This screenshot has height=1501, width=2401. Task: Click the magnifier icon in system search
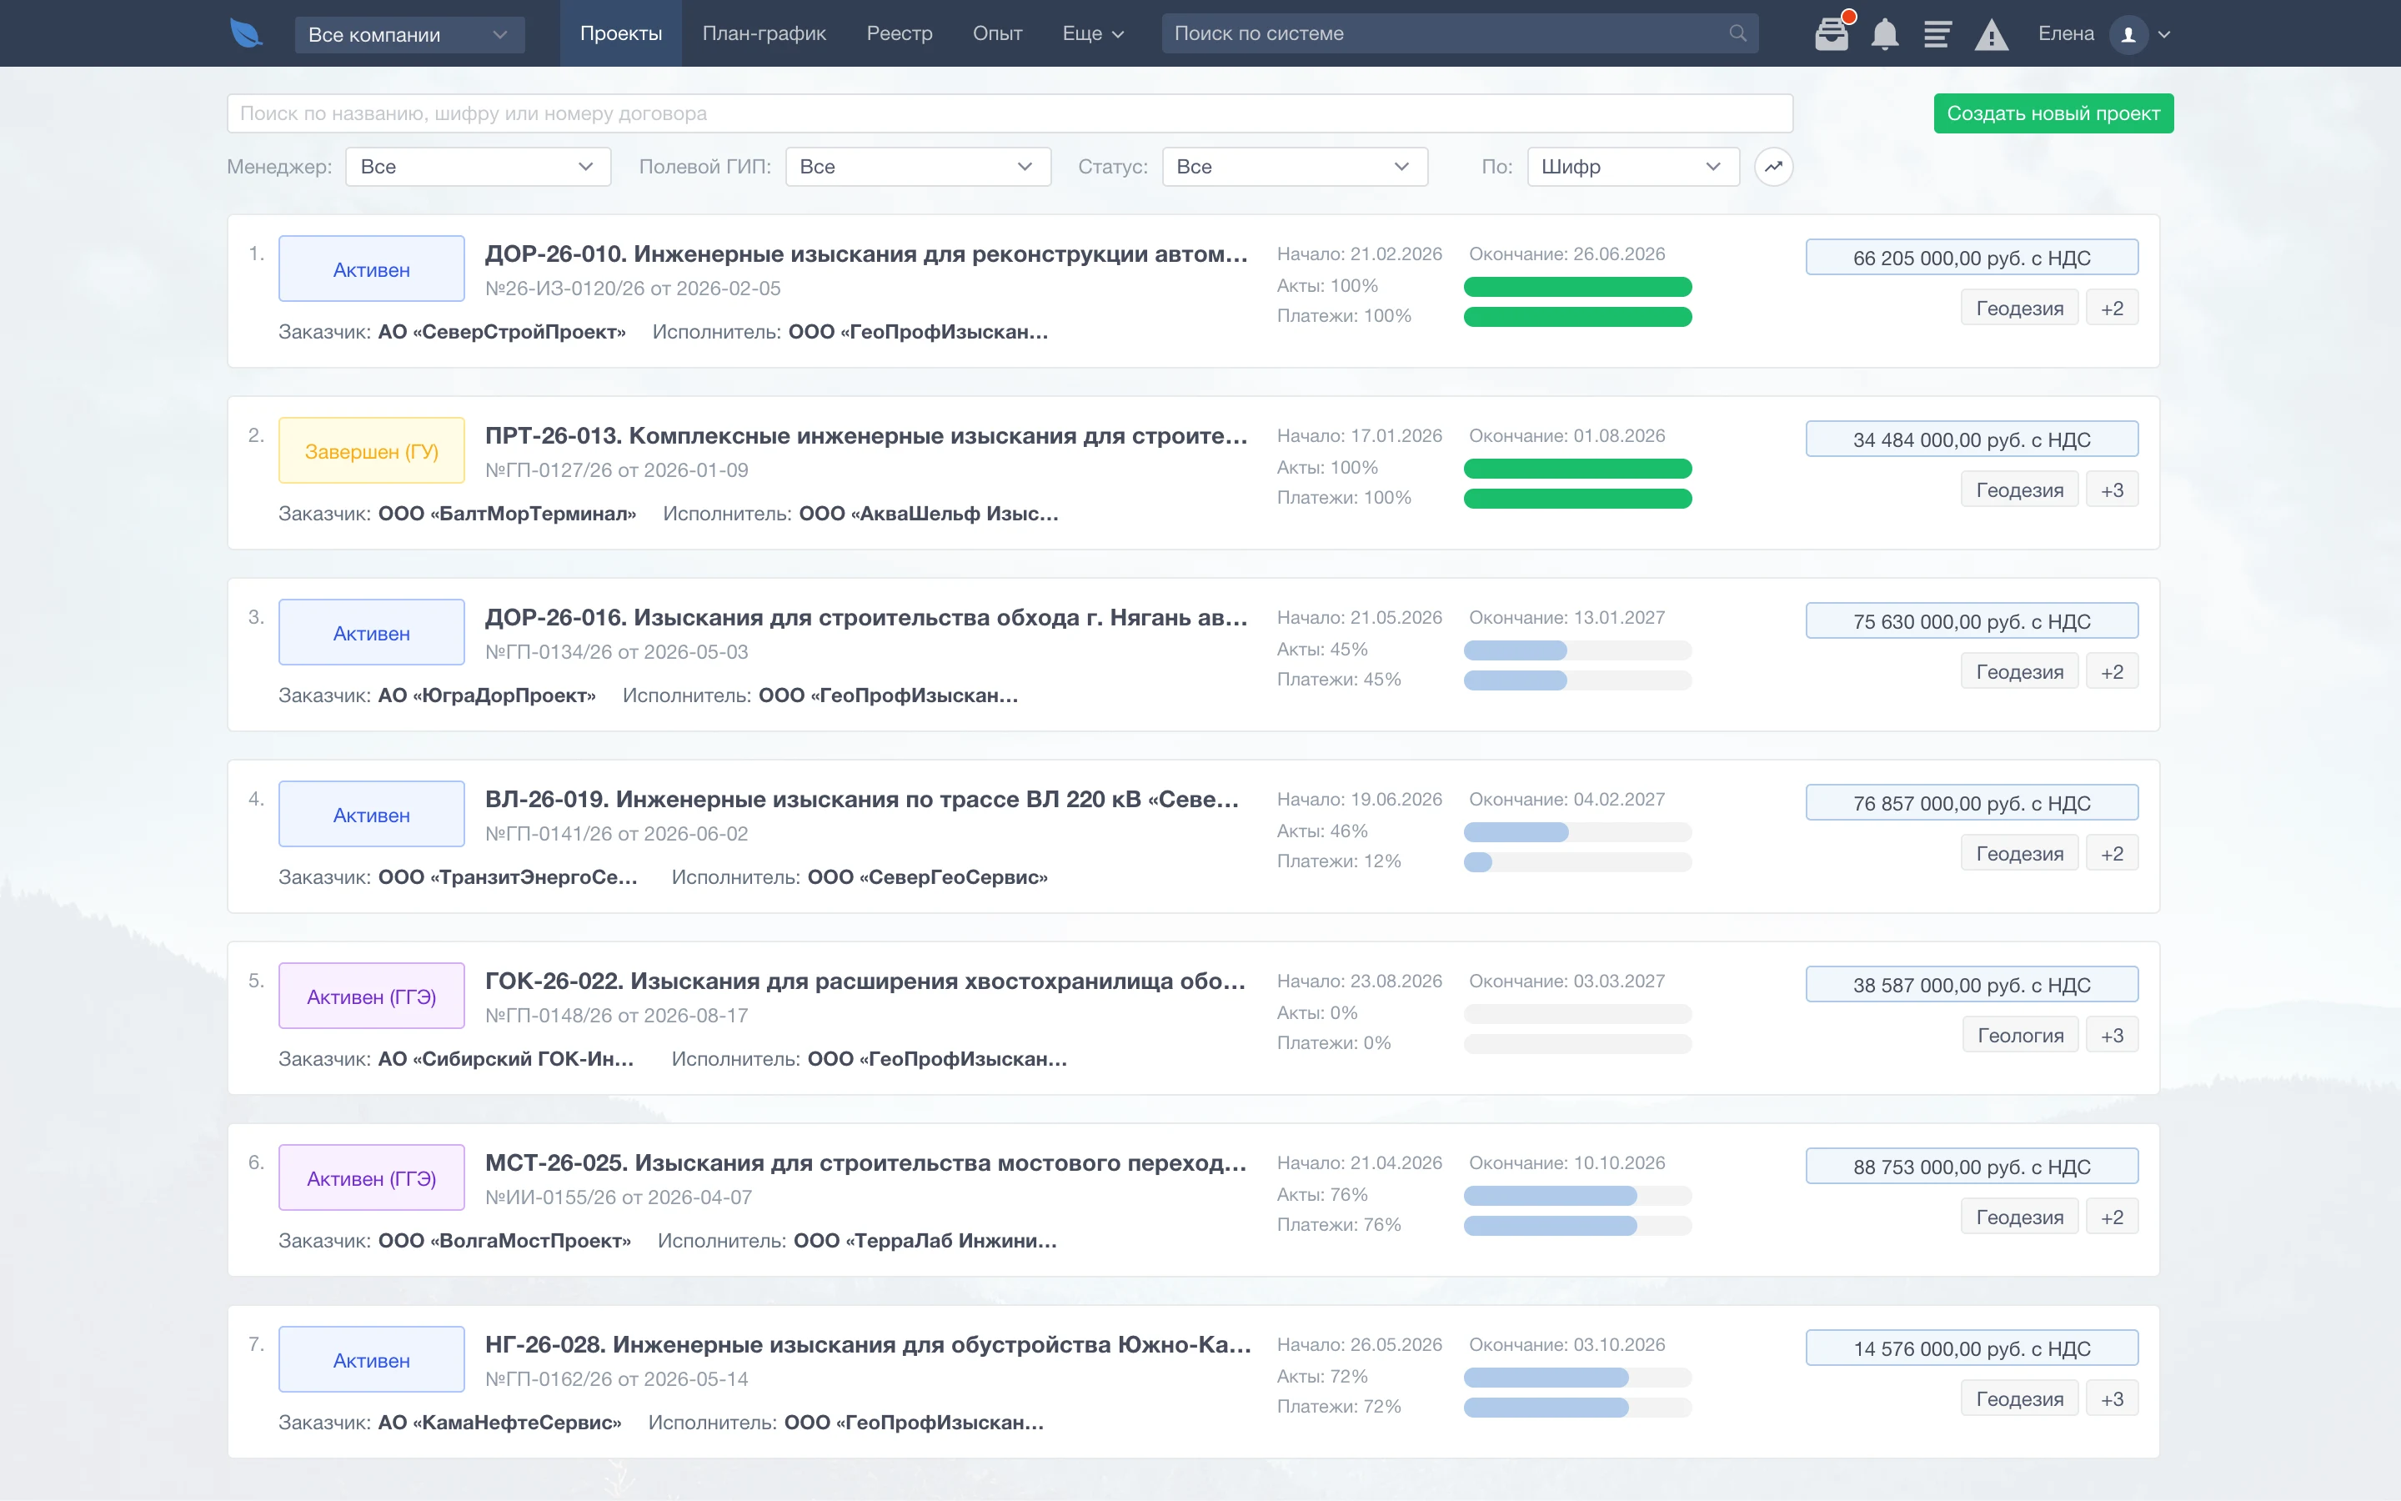point(1737,33)
